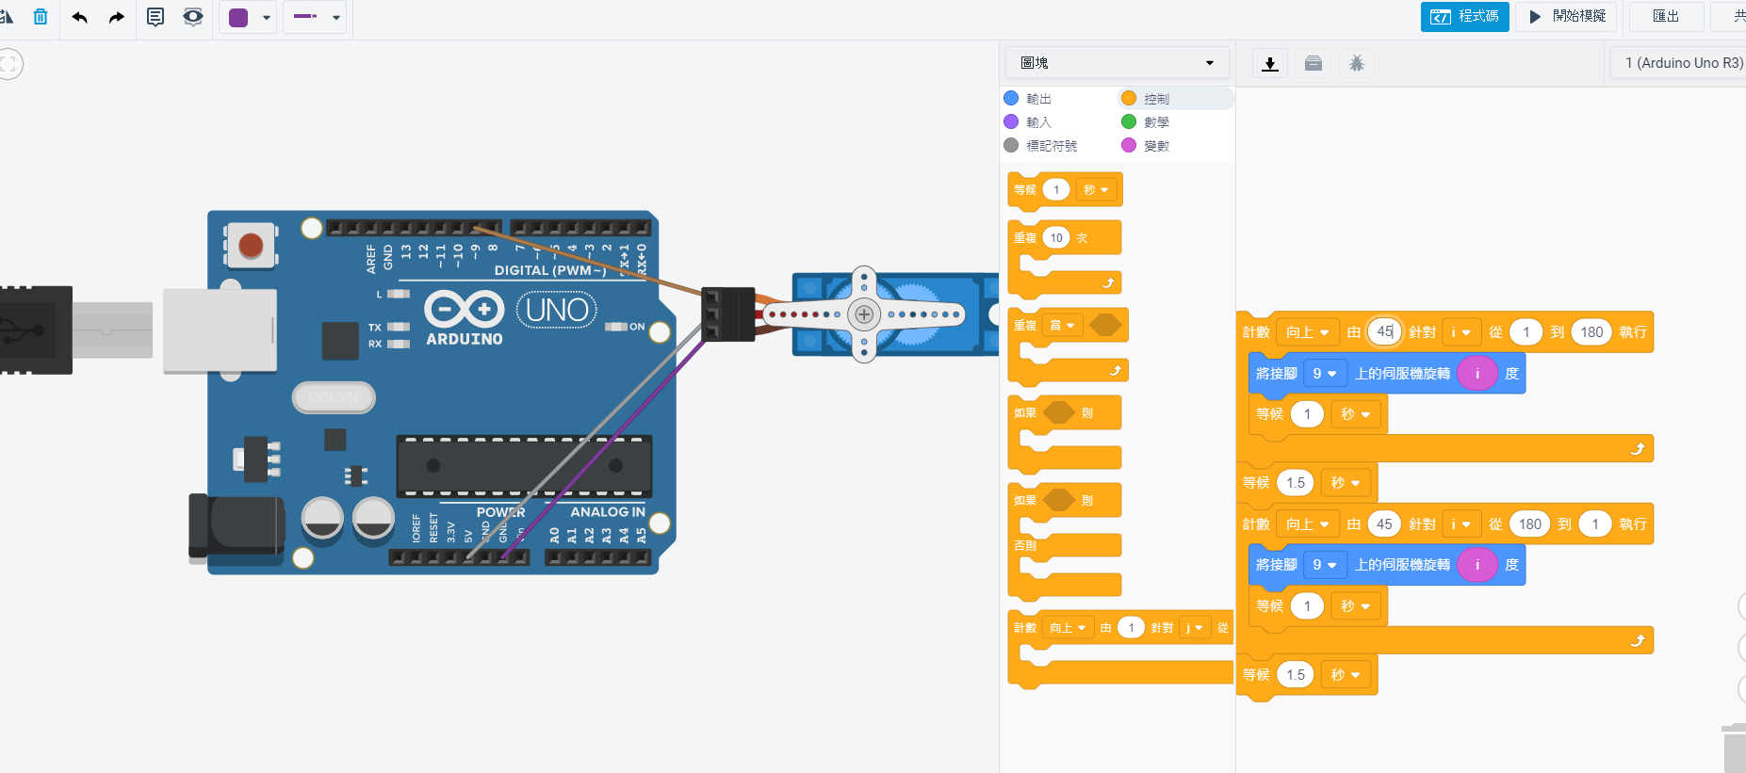Open the debugger bug icon
This screenshot has width=1746, height=773.
(1356, 63)
